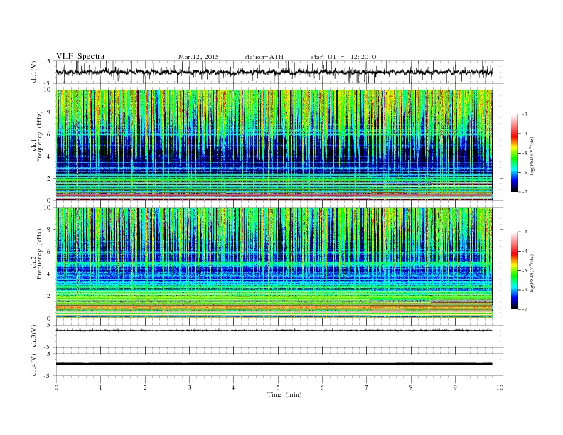The image size is (563, 435).
Task: Click the time axis tick label "1"
Action: 100,387
